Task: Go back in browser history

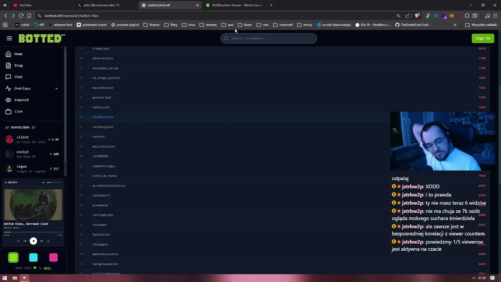Action: [5, 16]
